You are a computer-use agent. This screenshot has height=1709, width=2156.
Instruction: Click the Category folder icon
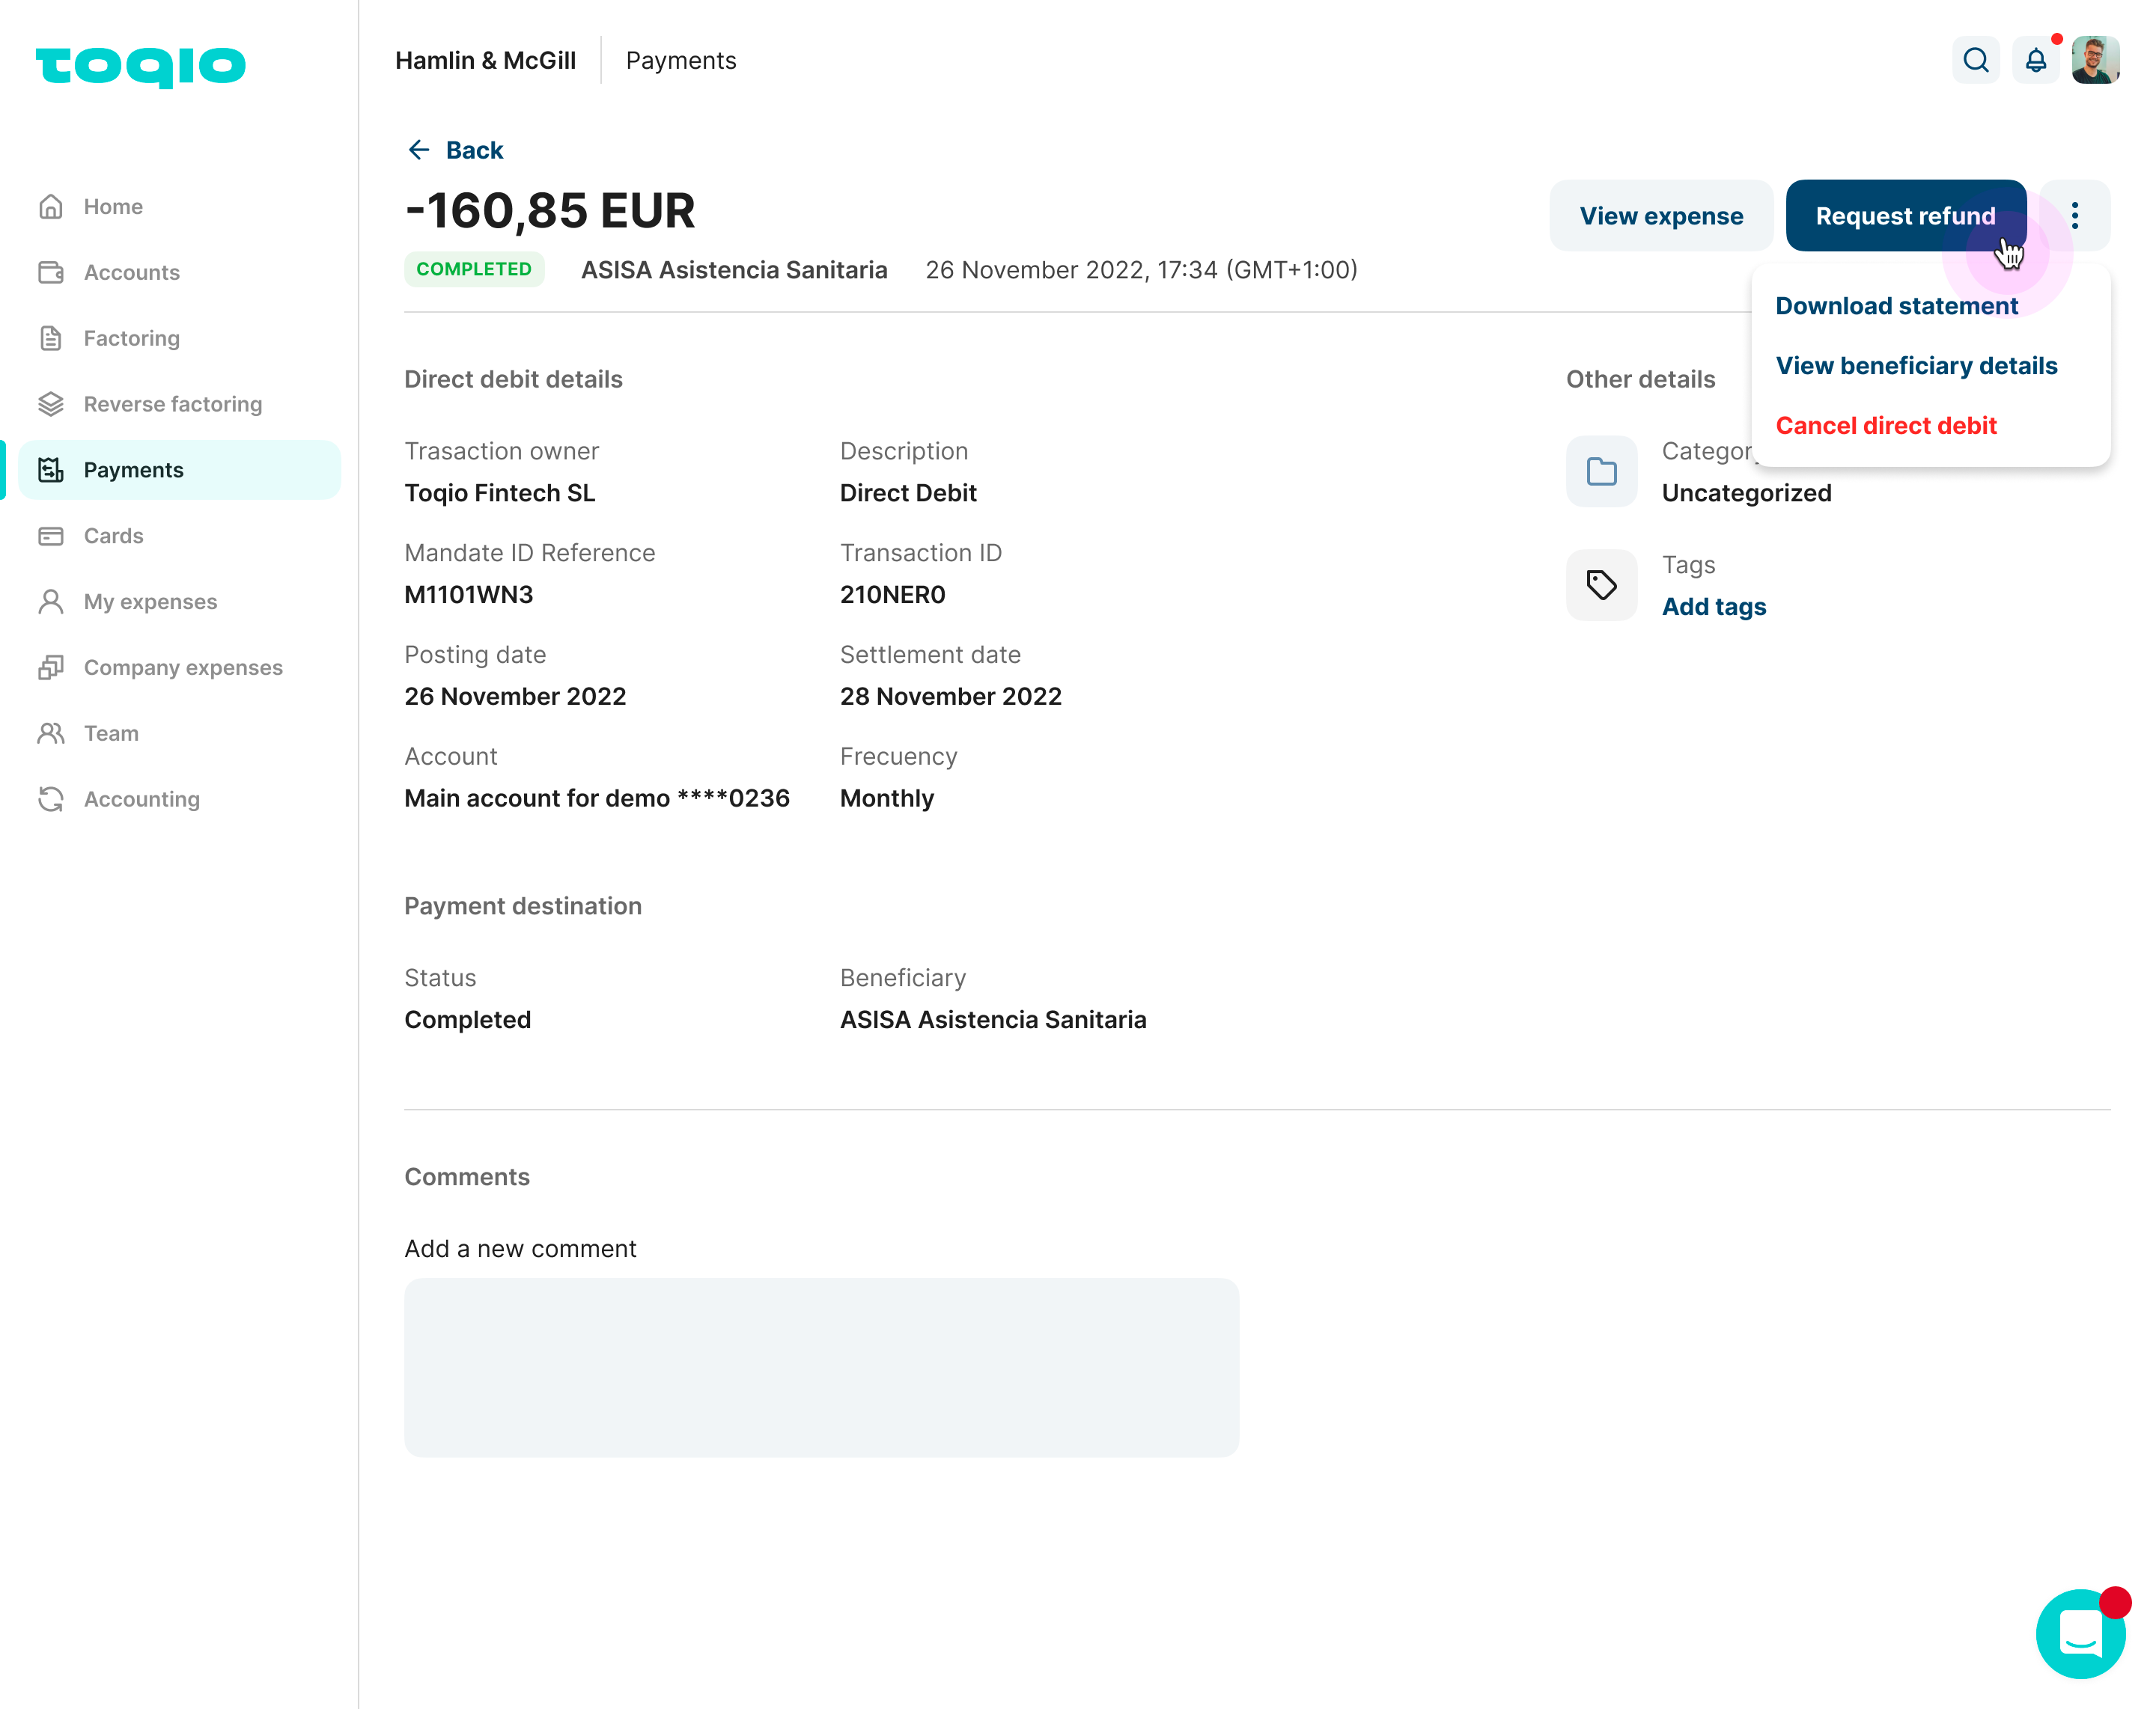tap(1601, 471)
